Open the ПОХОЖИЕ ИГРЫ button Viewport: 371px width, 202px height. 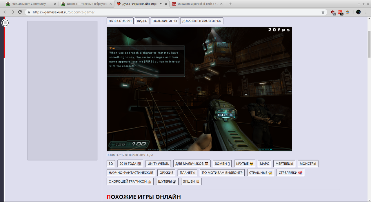coord(165,21)
